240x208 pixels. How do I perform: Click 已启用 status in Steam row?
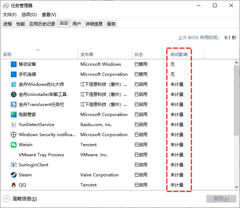pyautogui.click(x=141, y=175)
